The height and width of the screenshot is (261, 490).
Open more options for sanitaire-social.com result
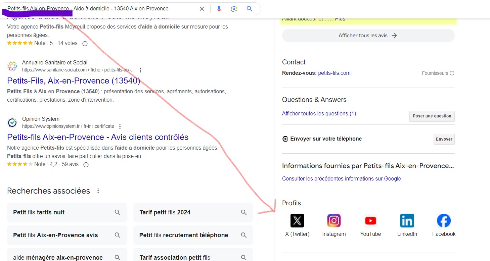(140, 70)
